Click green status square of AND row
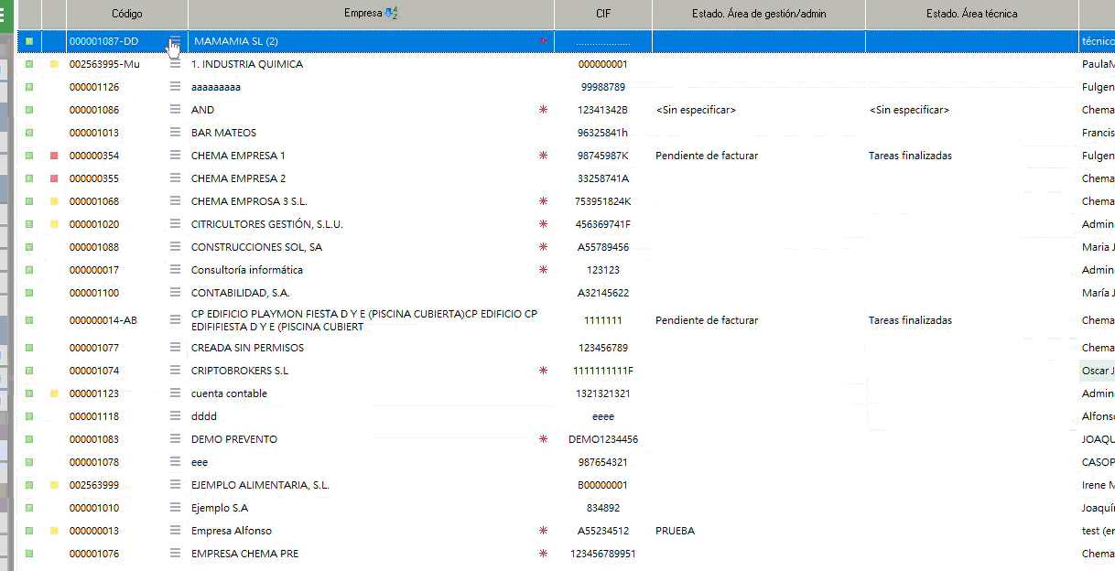The width and height of the screenshot is (1115, 571). pos(29,110)
